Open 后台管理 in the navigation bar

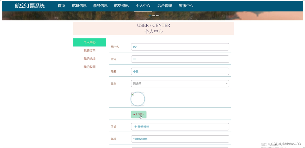164,6
